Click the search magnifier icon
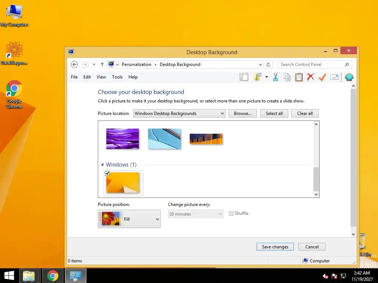Image resolution: width=378 pixels, height=283 pixels. pyautogui.click(x=347, y=64)
